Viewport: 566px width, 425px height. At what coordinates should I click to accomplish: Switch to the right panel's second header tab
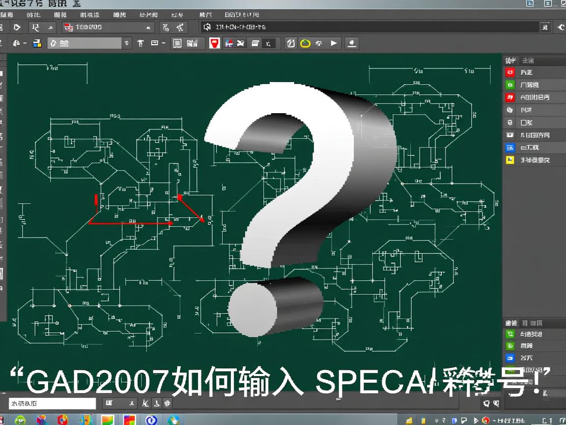pos(528,60)
